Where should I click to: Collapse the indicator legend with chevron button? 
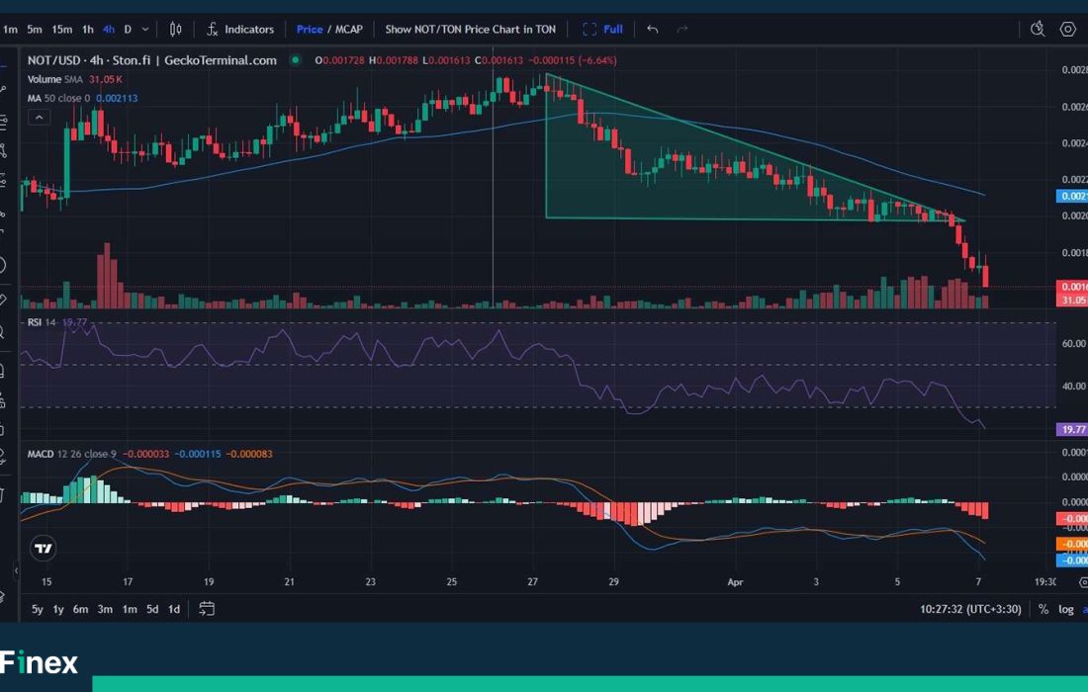(x=38, y=117)
